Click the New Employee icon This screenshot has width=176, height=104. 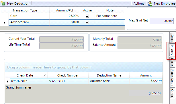(150, 3)
